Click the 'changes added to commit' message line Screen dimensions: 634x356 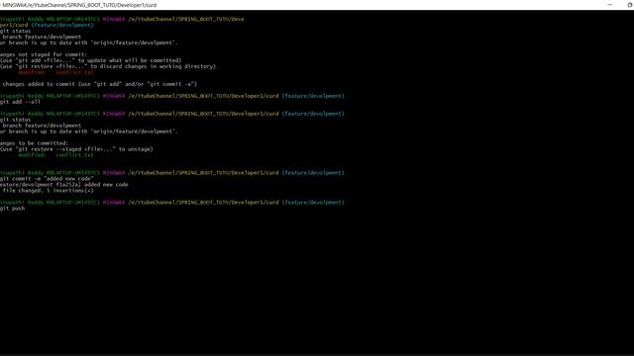click(99, 84)
